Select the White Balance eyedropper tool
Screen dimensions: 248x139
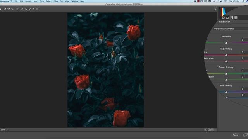tap(5, 9)
